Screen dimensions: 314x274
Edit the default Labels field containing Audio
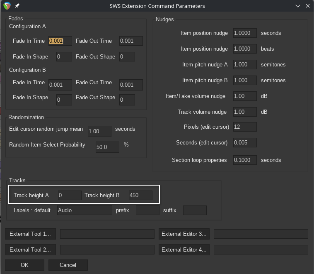[x=85, y=210]
